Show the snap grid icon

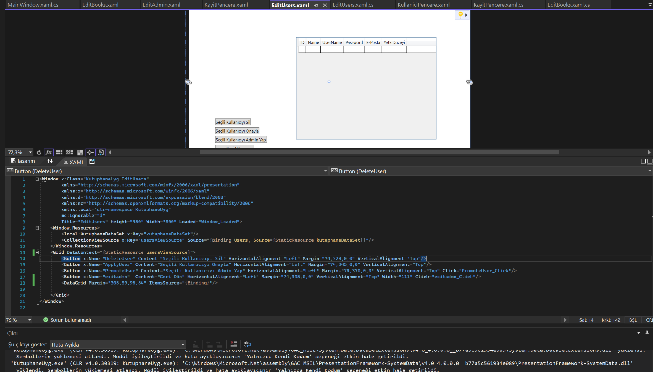(59, 152)
